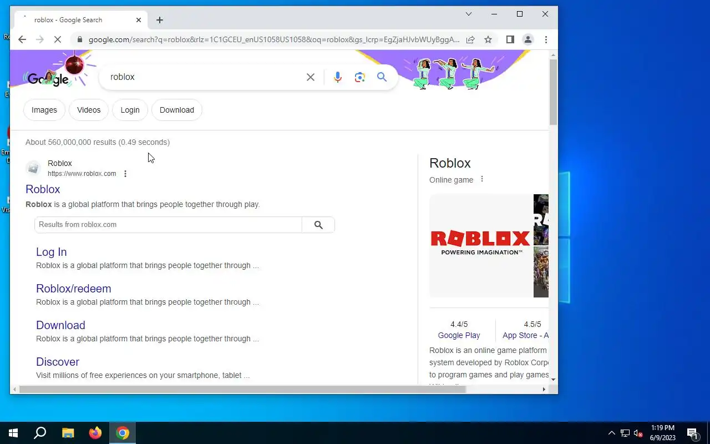Click the Chrome back arrow

click(22, 39)
